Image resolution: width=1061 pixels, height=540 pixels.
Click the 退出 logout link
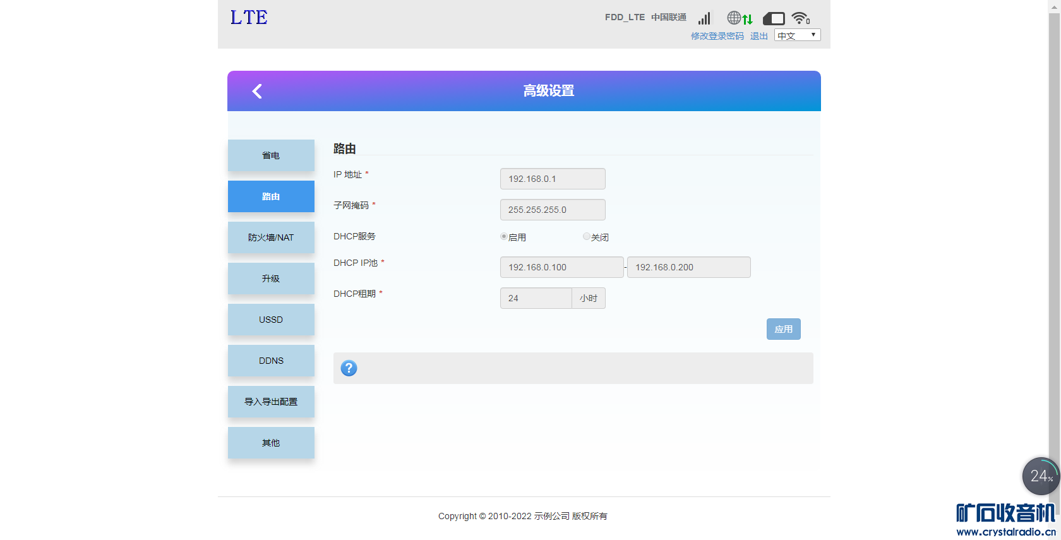(759, 36)
